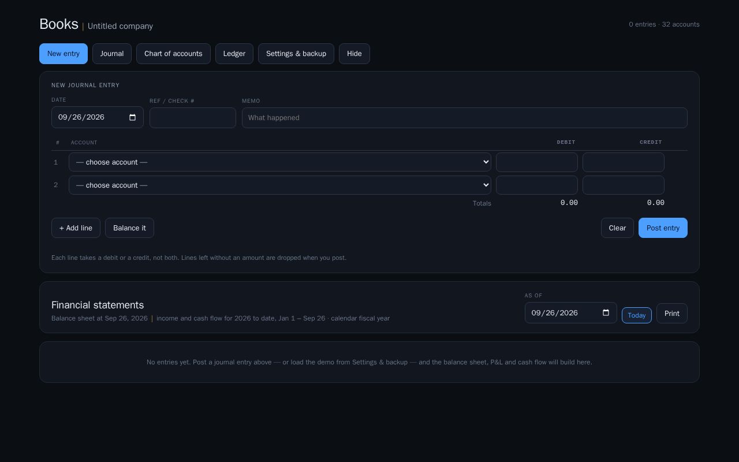739x462 pixels.
Task: Print the financial statements
Action: pos(672,314)
